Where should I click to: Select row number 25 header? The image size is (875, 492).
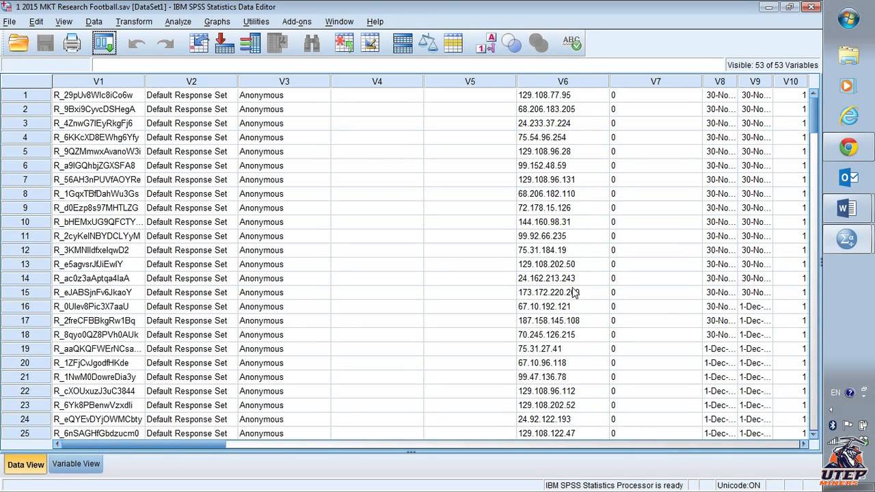coord(26,433)
